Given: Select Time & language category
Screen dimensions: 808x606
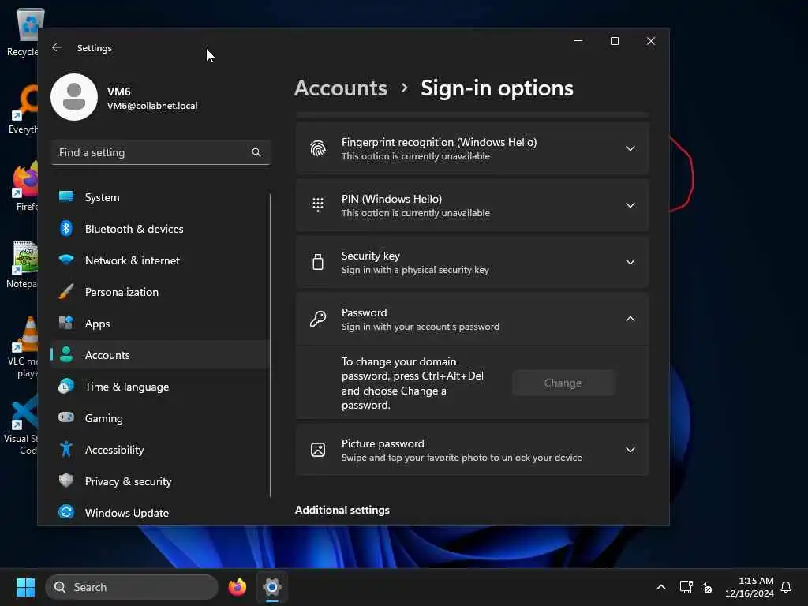Looking at the screenshot, I should pyautogui.click(x=159, y=387).
